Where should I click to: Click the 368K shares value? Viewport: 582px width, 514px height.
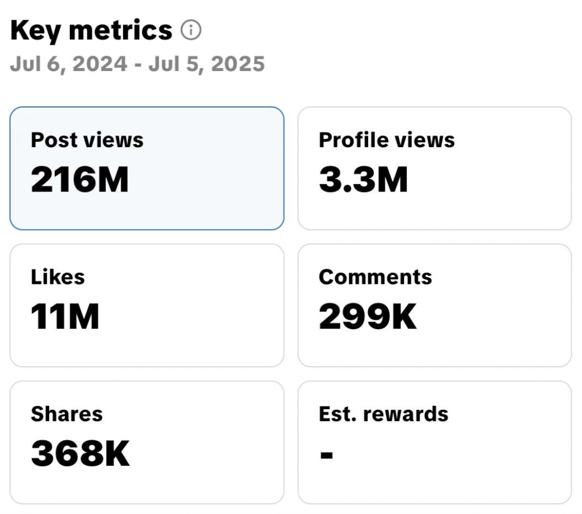click(80, 454)
